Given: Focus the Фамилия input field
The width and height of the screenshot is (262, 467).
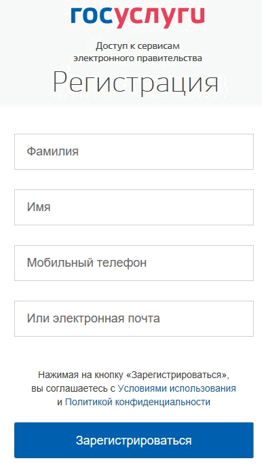Looking at the screenshot, I should (x=134, y=151).
